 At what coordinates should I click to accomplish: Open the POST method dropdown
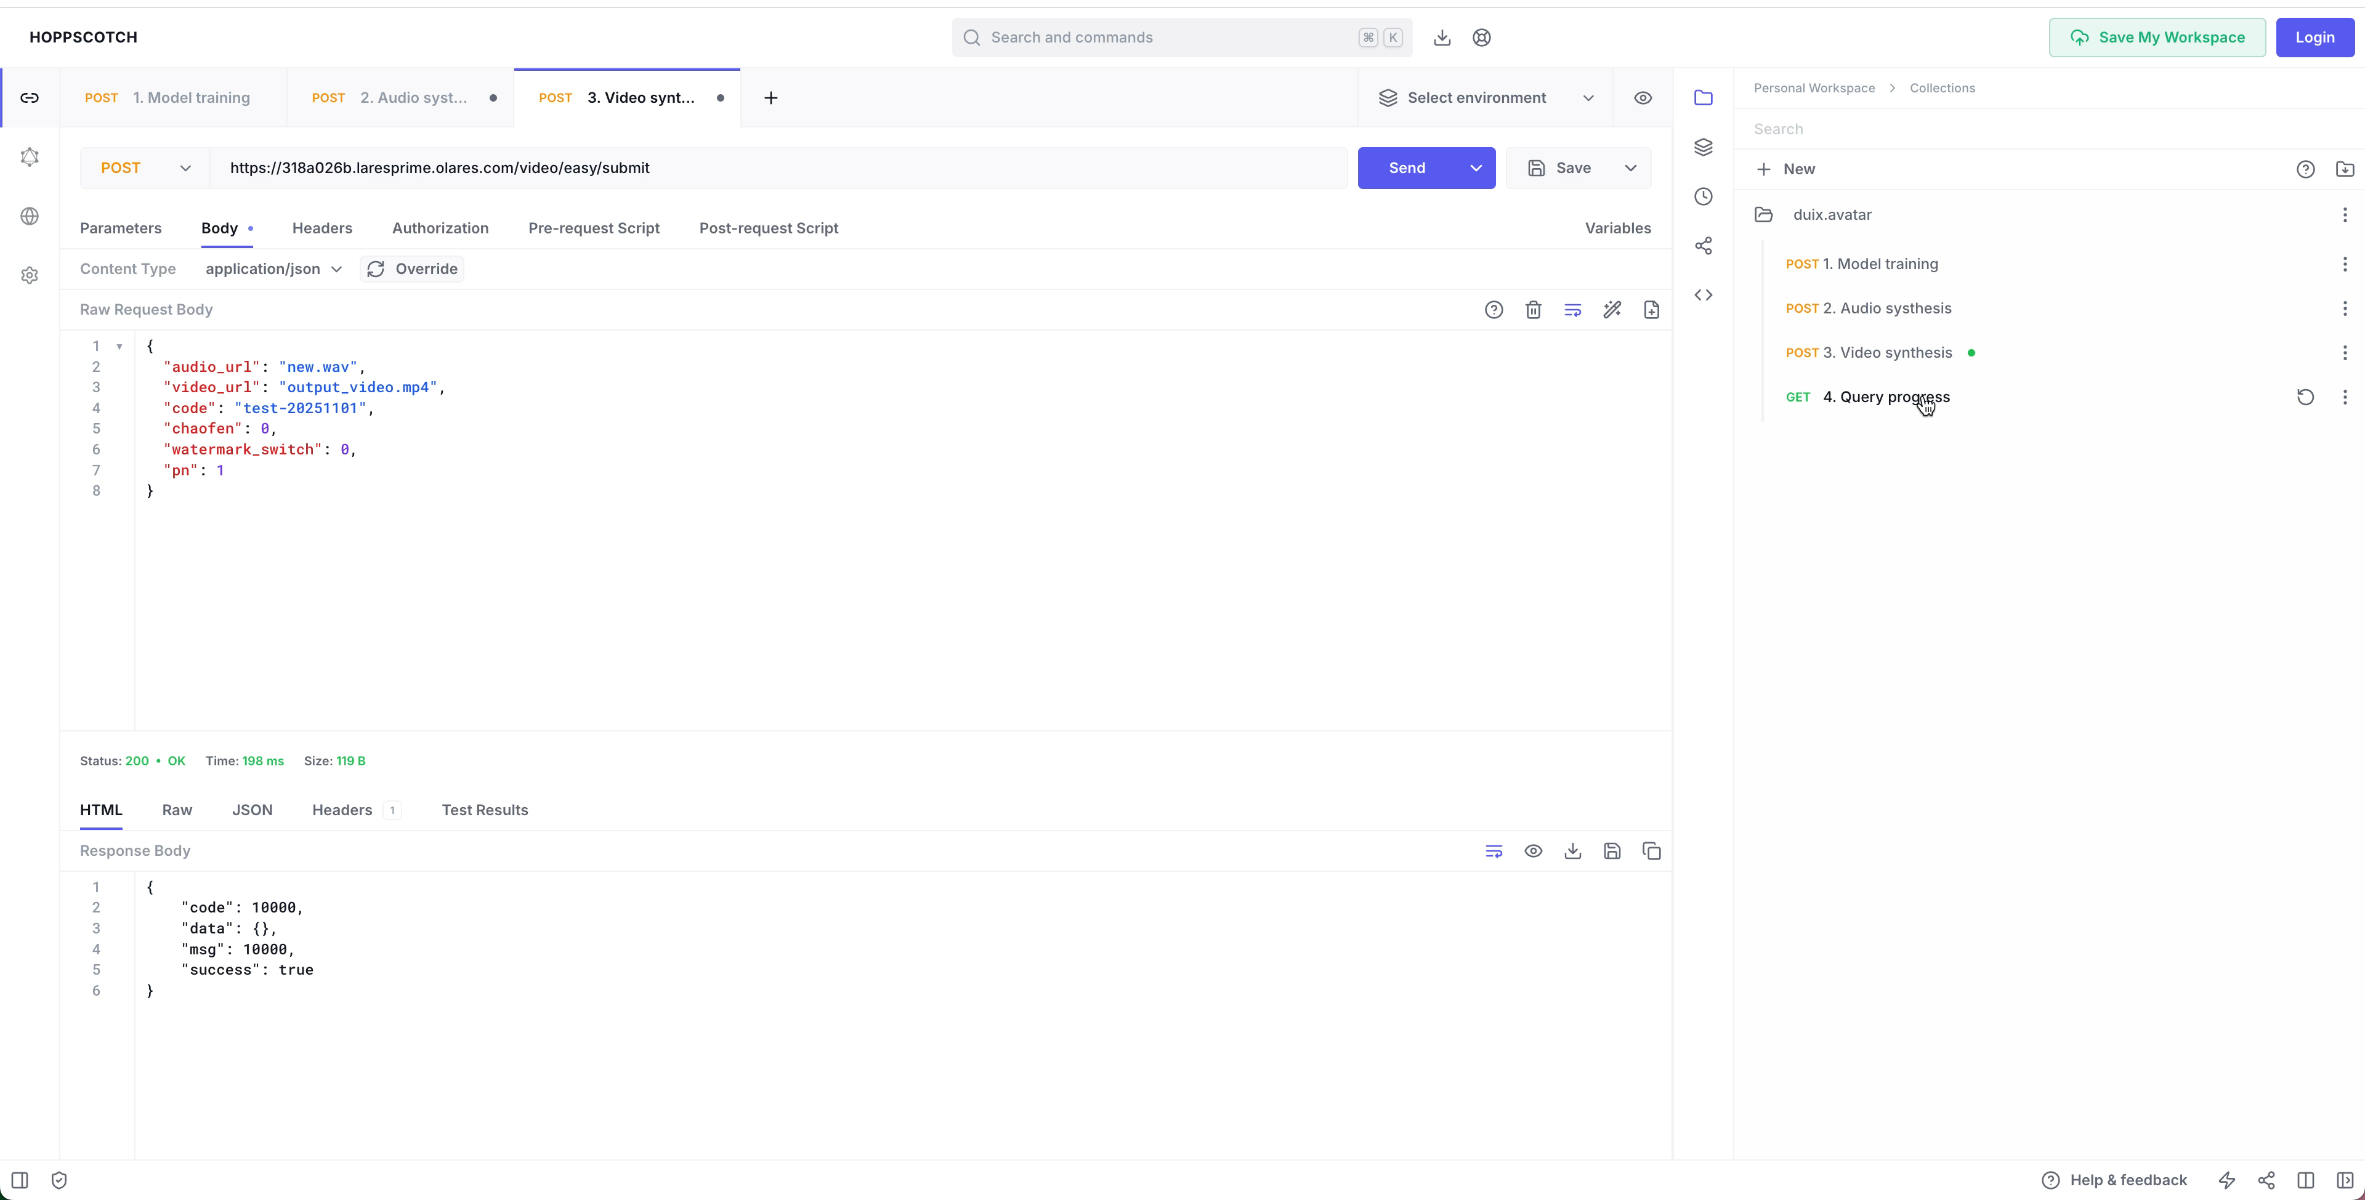(x=145, y=168)
